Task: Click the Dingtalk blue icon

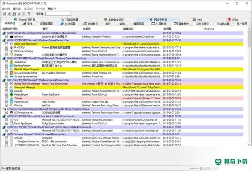Action: [x=11, y=91]
